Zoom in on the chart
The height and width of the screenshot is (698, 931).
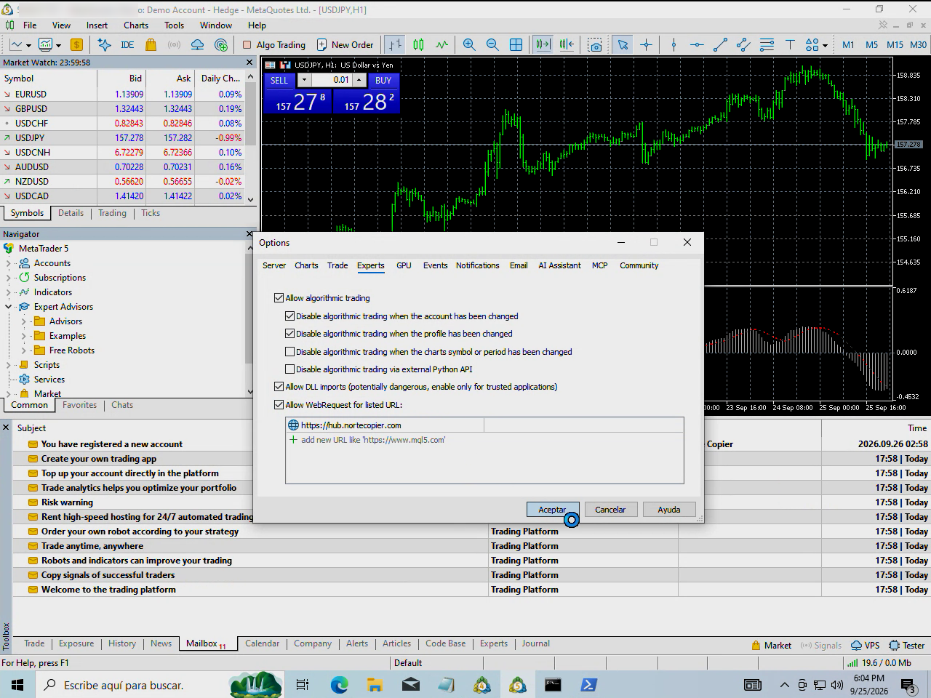coord(469,44)
